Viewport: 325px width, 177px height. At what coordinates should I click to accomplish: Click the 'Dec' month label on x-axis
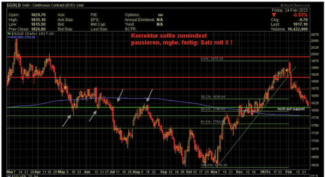[239, 172]
